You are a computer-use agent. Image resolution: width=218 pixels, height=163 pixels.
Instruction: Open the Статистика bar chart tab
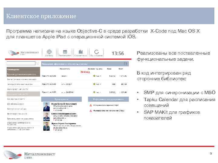(81, 53)
